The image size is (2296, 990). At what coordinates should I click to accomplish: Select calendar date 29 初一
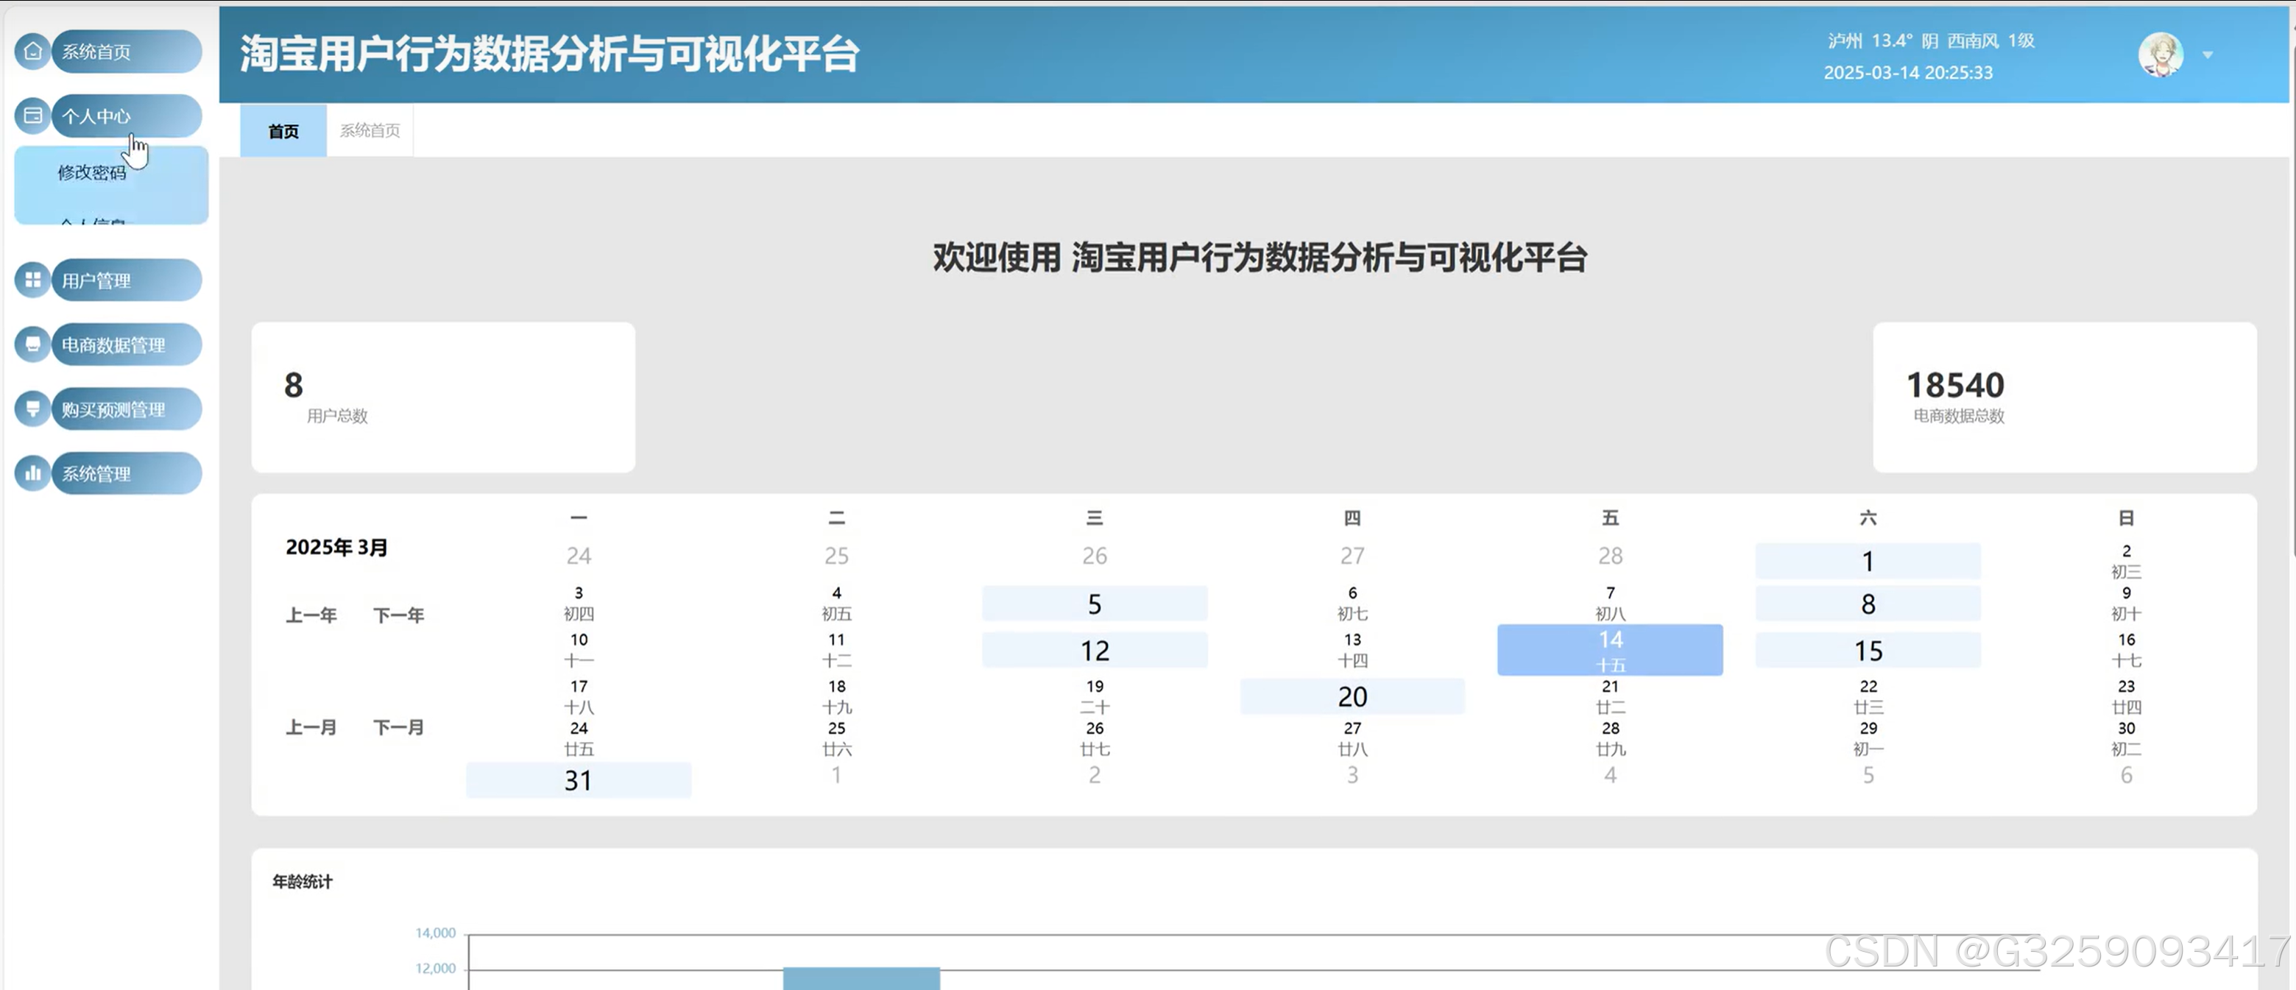pyautogui.click(x=1868, y=739)
